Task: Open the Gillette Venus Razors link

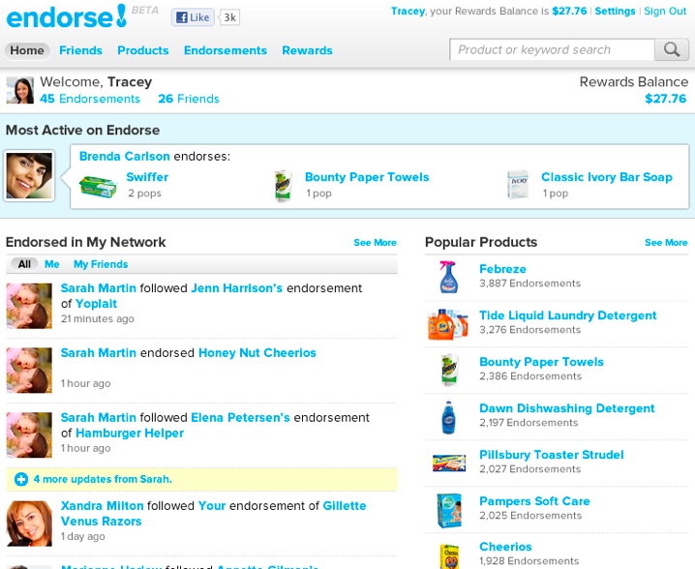Action: (213, 514)
